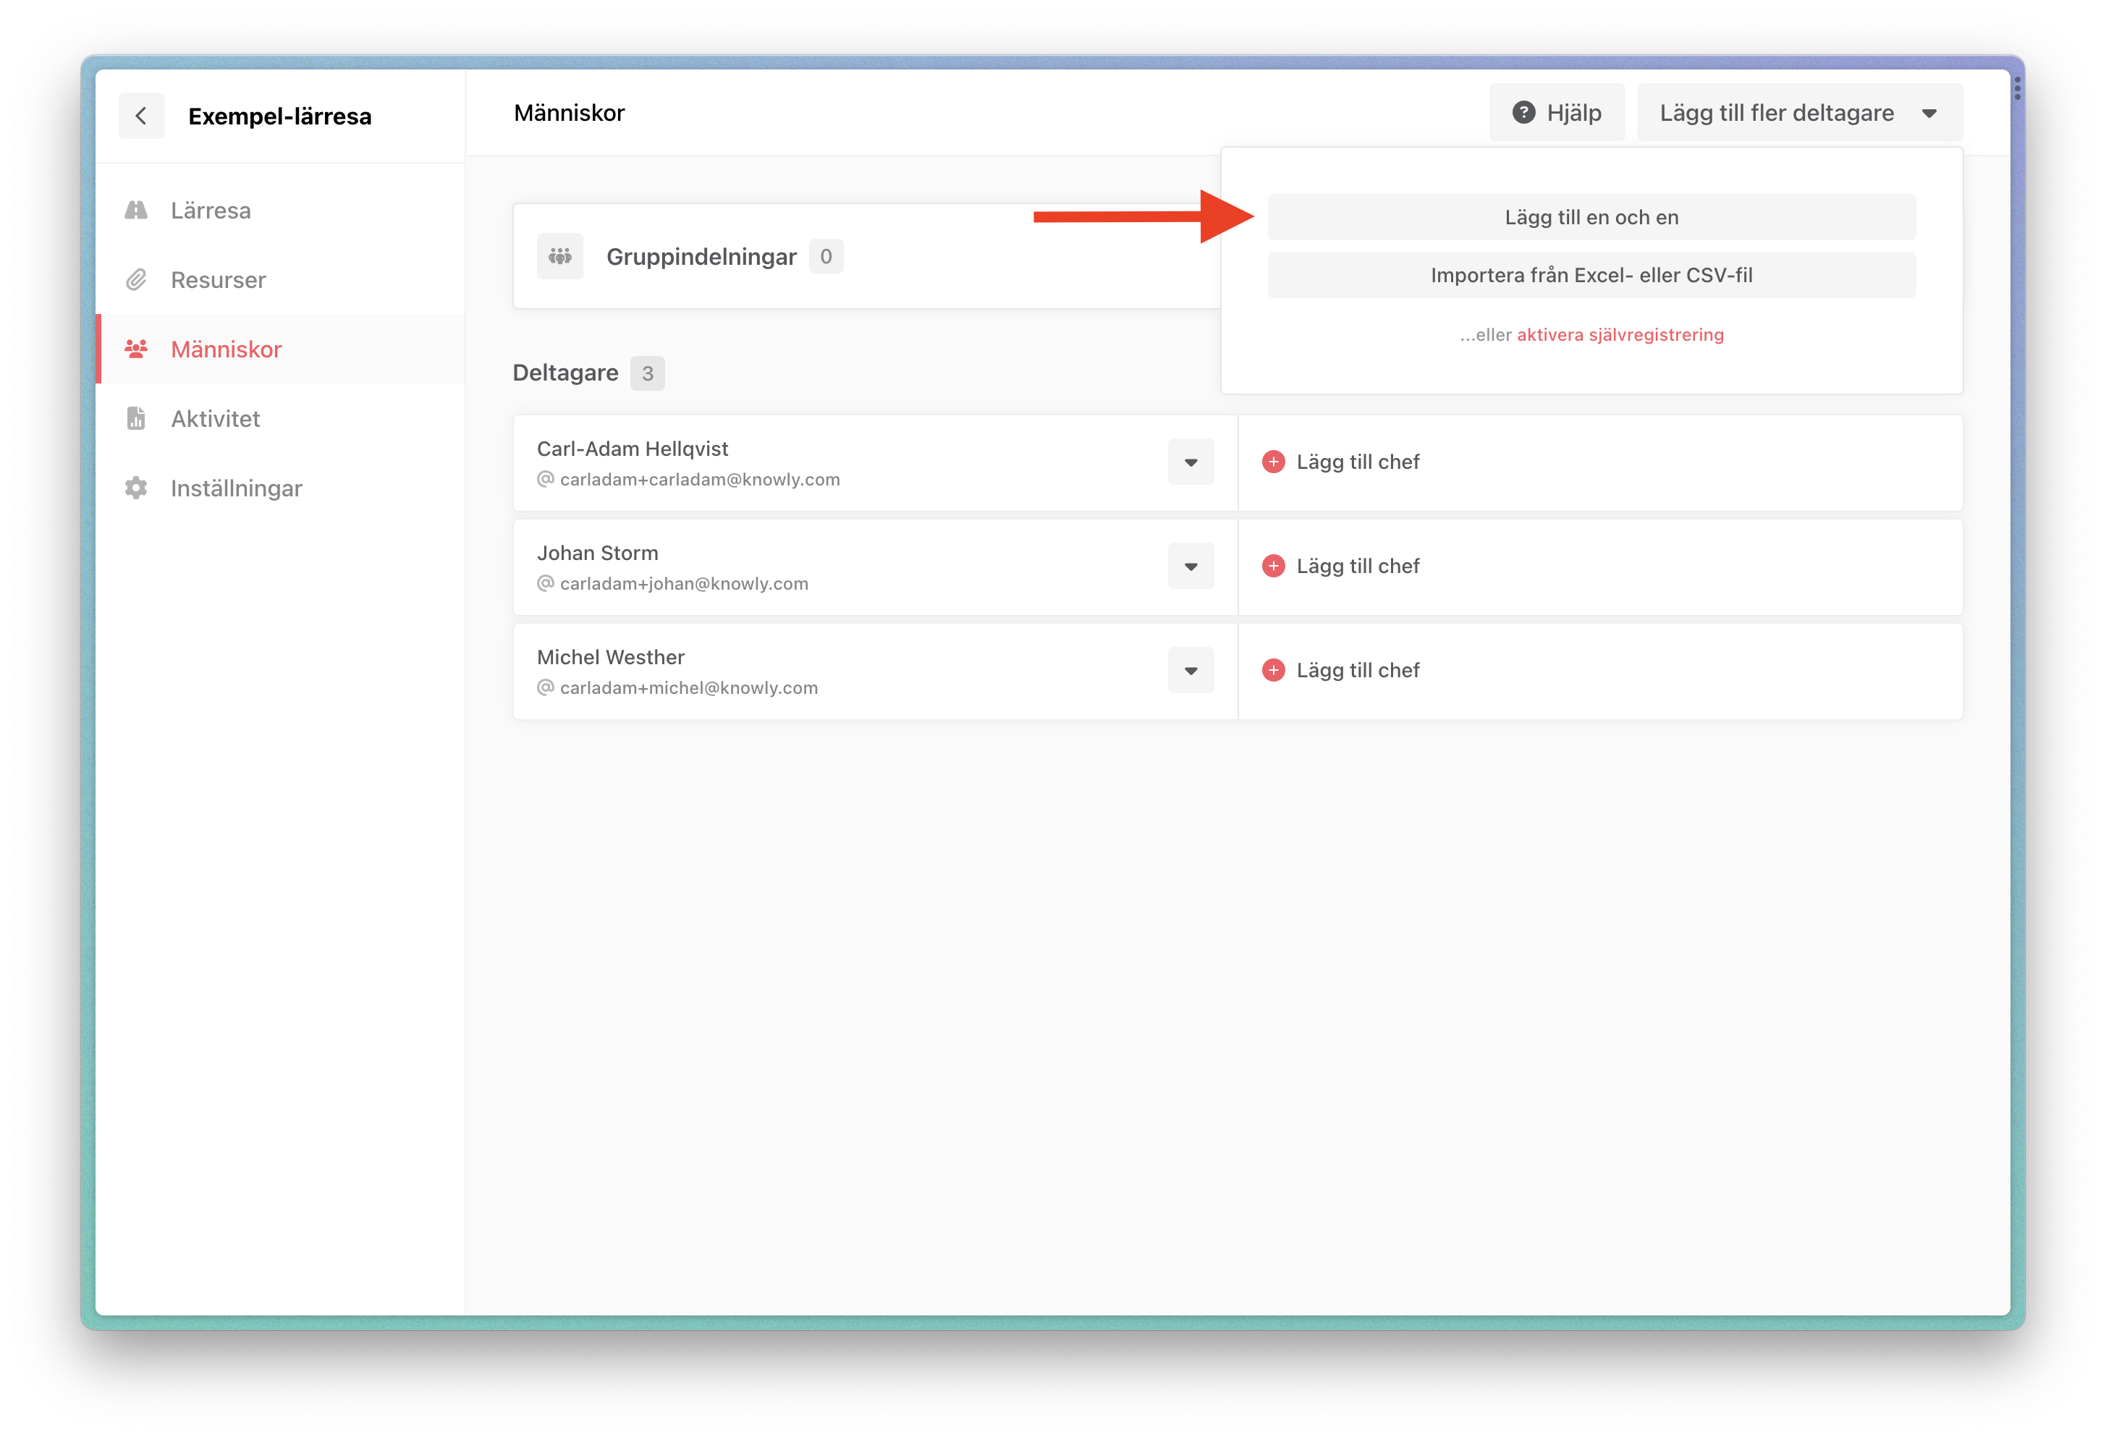Choose Lägg till en och en
Viewport: 2106px width, 1437px height.
coord(1591,218)
